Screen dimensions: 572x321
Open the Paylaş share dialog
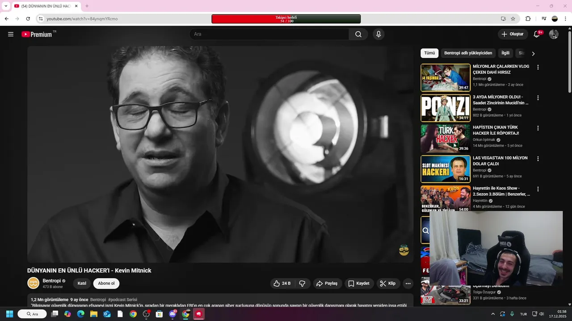[x=327, y=284]
